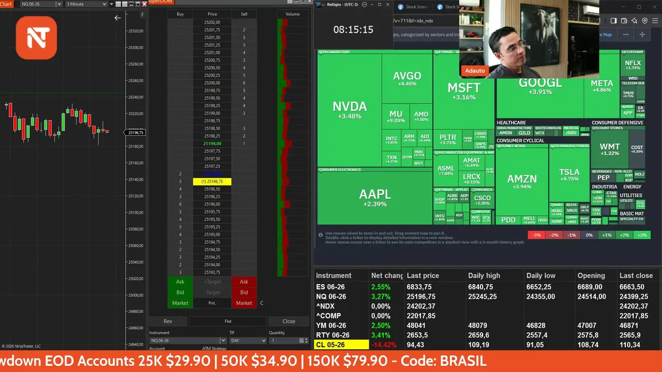Image resolution: width=662 pixels, height=372 pixels.
Task: Click red Bid sell button in SuperDOM
Action: [x=244, y=292]
